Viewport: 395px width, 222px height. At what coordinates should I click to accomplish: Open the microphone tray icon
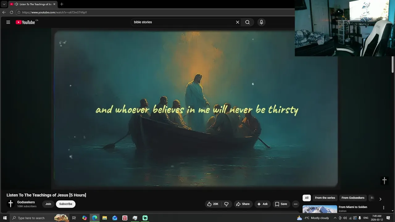pos(360,218)
